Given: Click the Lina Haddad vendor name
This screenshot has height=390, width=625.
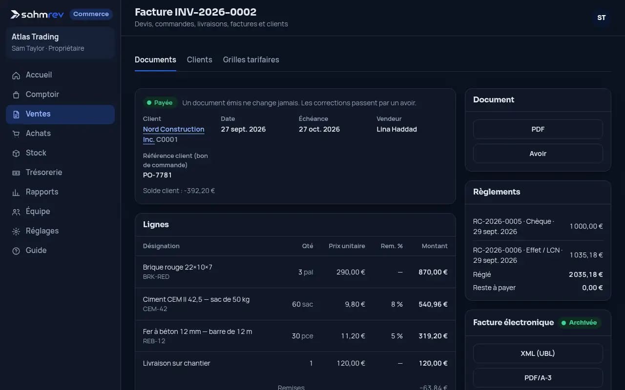Looking at the screenshot, I should coord(397,129).
